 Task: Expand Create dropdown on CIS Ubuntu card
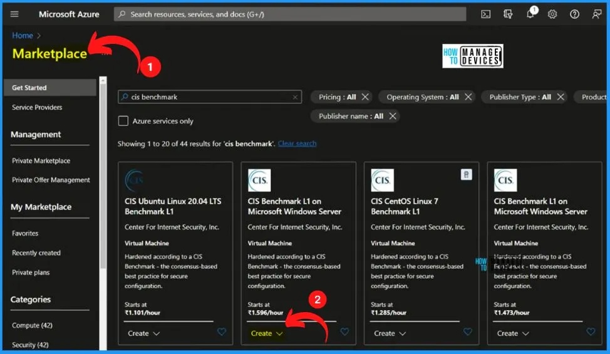(143, 333)
